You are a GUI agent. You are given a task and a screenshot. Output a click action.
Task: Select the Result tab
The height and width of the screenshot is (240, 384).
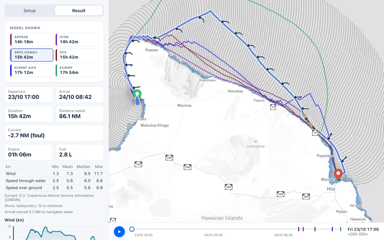point(79,11)
